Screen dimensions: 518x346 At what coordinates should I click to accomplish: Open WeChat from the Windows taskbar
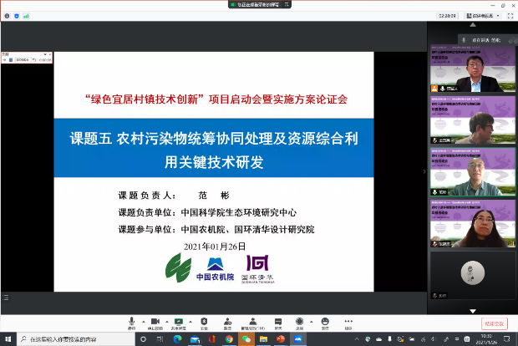point(246,340)
